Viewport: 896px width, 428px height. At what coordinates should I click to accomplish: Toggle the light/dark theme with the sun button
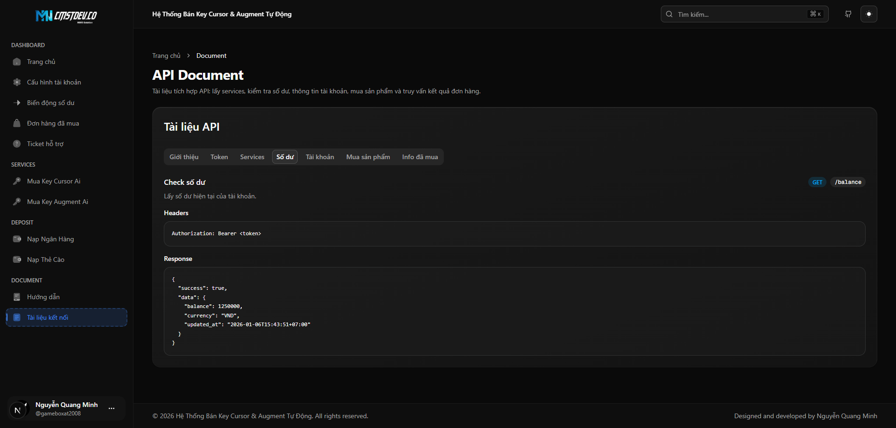point(869,14)
